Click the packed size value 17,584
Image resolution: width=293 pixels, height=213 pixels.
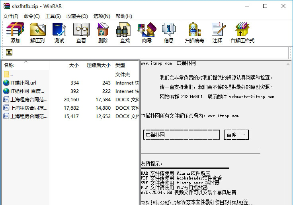[103, 100]
